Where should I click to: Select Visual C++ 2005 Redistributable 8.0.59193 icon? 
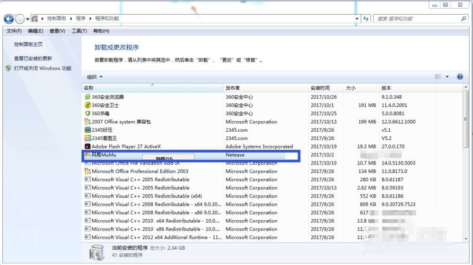coord(88,188)
